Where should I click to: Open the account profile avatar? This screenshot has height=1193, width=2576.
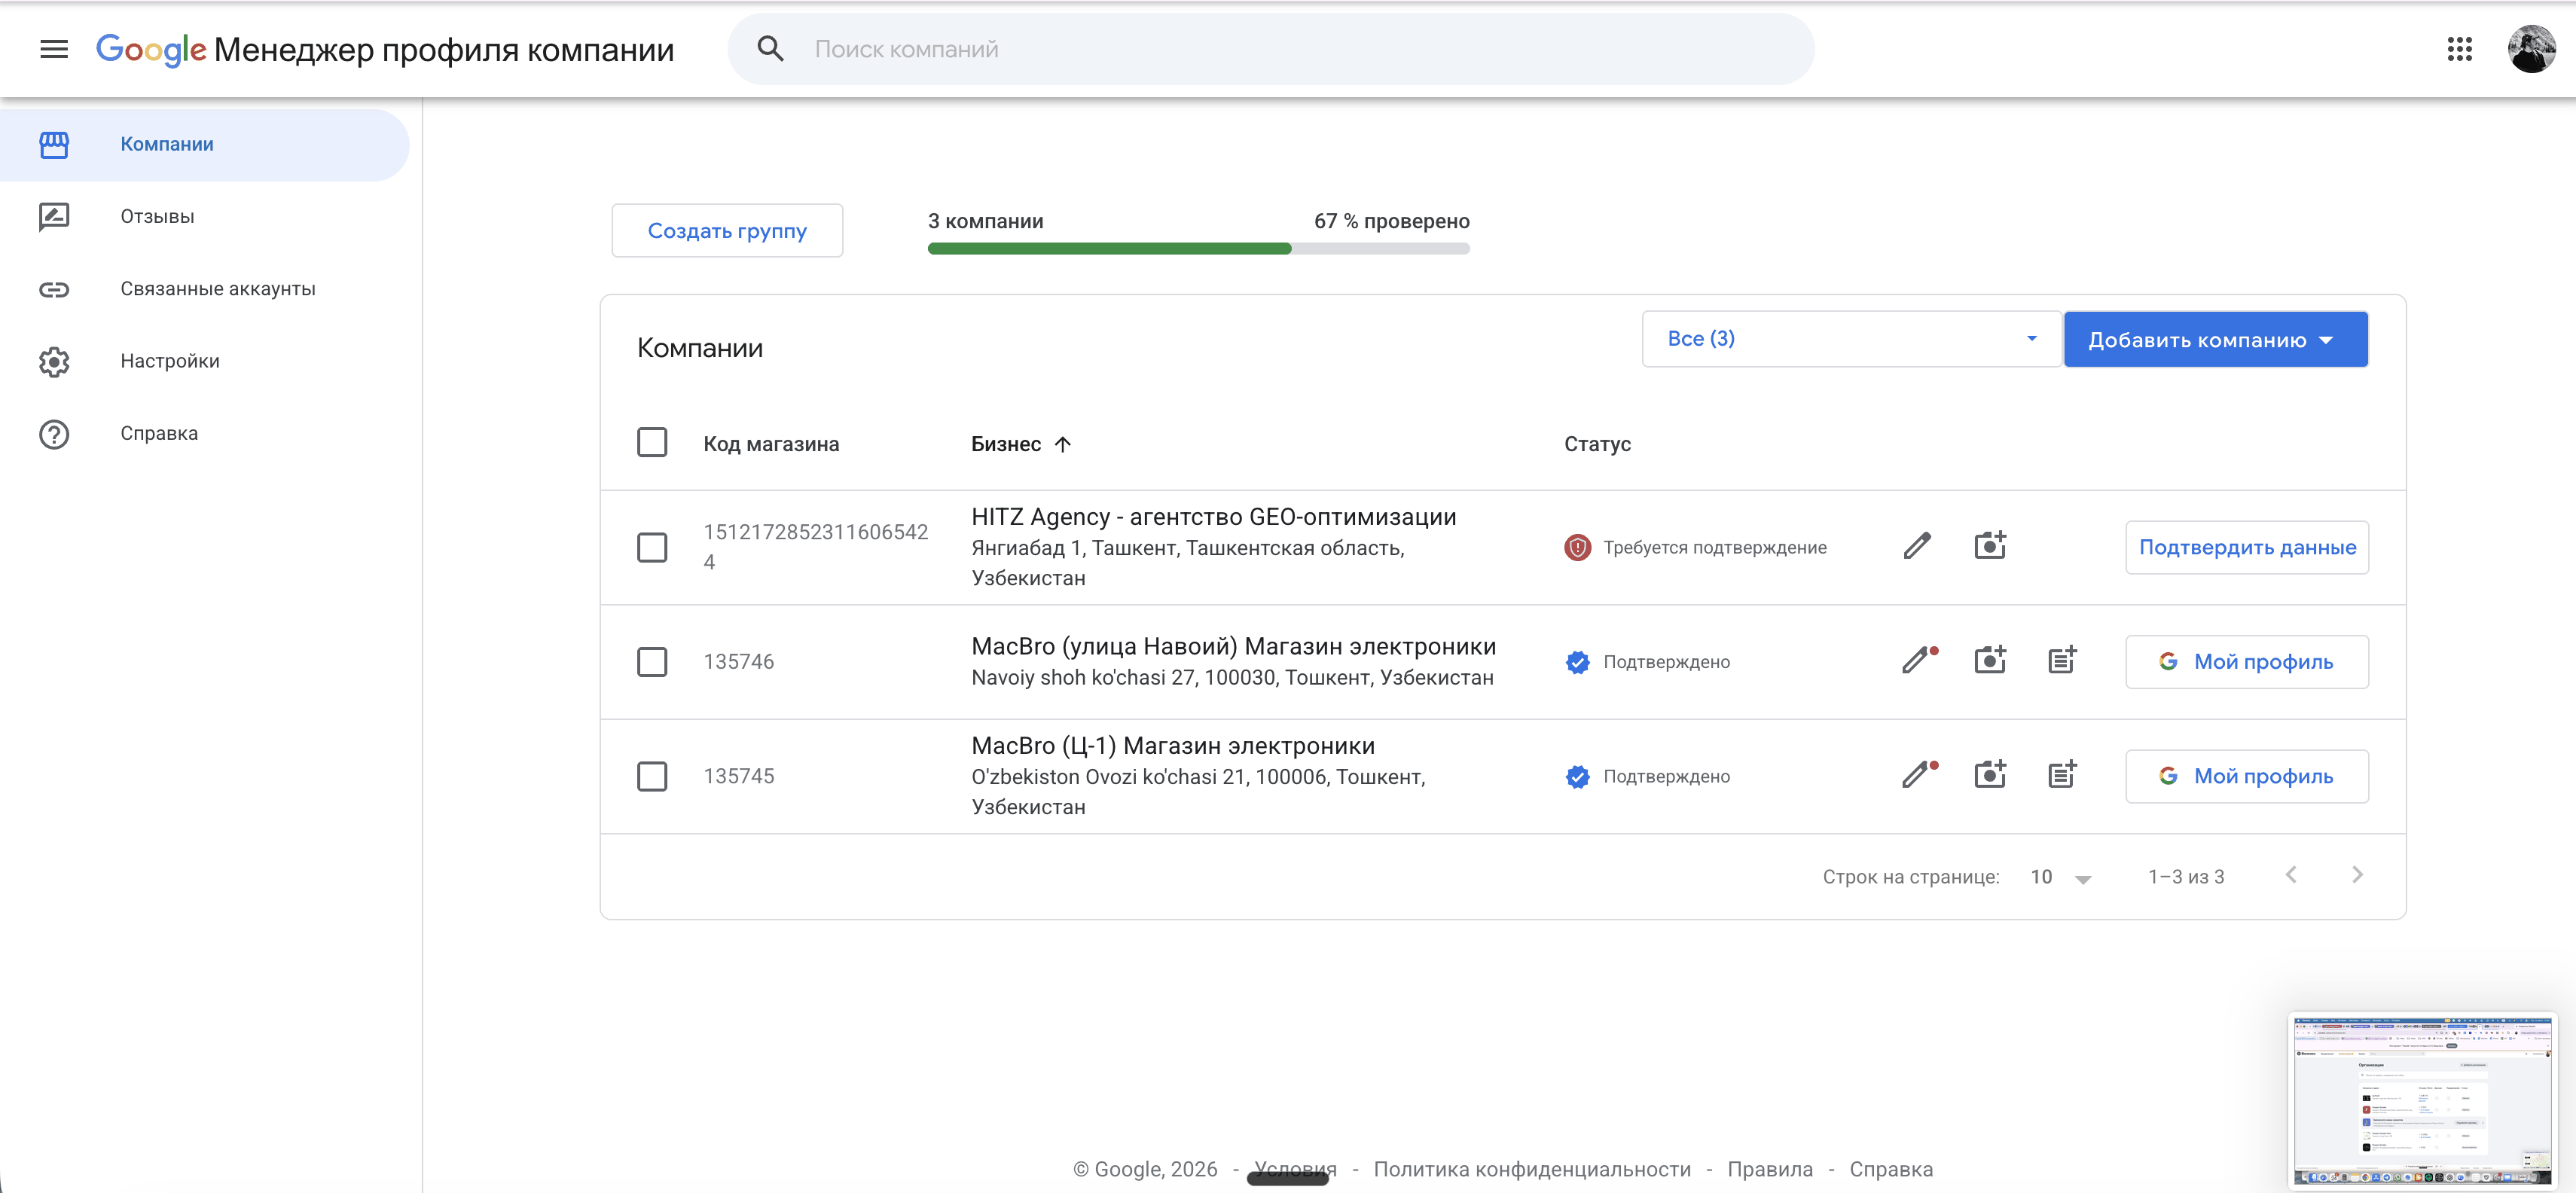pos(2531,49)
